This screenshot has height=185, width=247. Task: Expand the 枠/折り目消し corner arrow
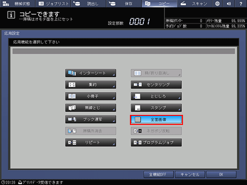coord(179,75)
